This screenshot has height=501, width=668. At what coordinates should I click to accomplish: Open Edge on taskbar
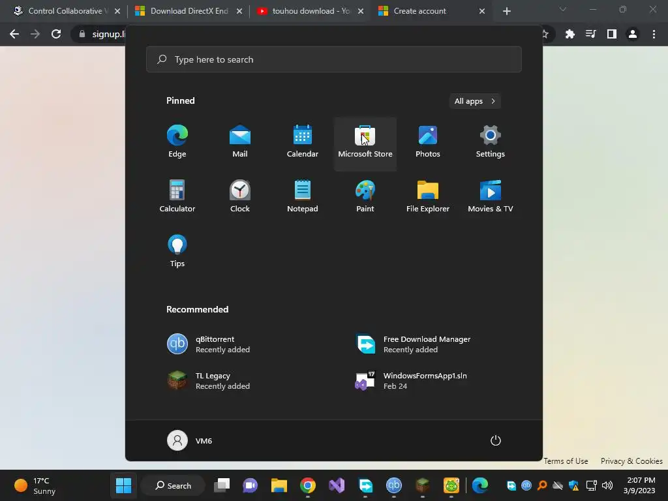coord(480,485)
